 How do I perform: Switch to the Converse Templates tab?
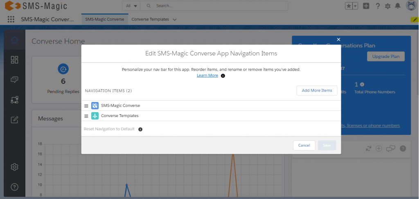(x=150, y=20)
